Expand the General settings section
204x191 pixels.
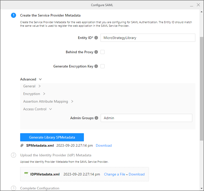(x=40, y=86)
